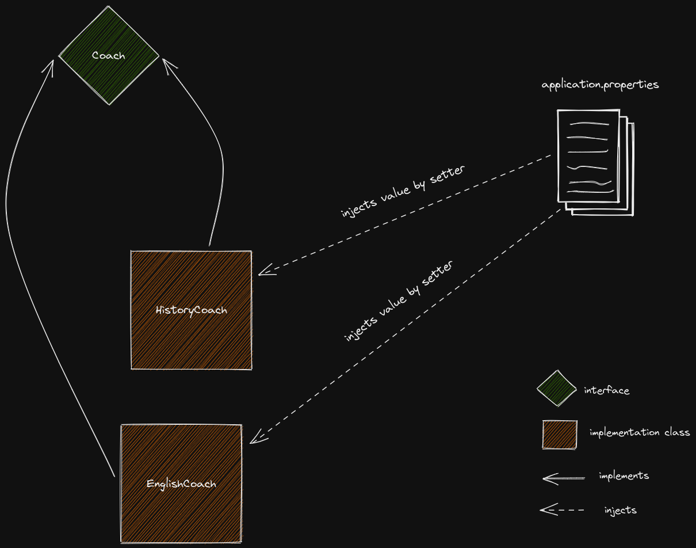Select the upper injects value by setter label
This screenshot has width=696, height=548.
tap(403, 190)
